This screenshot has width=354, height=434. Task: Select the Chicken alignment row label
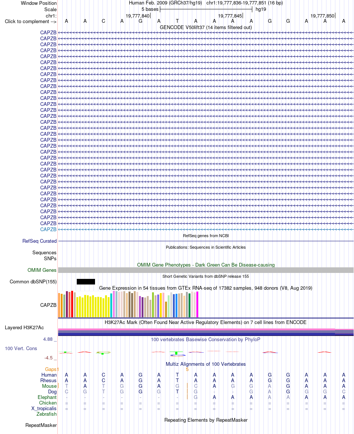point(48,403)
